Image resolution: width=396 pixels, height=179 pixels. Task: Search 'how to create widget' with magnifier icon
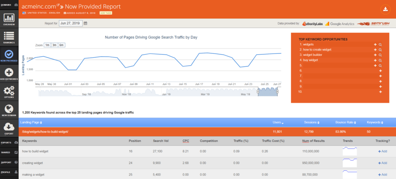tap(380, 50)
